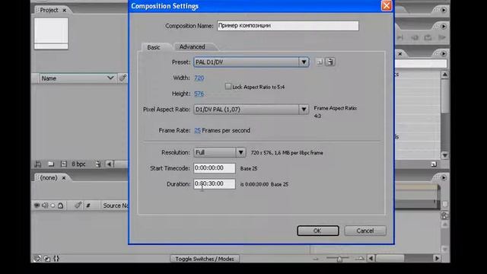Screen dimensions: 487x274
Task: Click the audio speaker icon in timeline header
Action: (x=45, y=205)
